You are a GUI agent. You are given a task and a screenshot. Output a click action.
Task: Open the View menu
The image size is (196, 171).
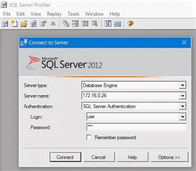coord(36,14)
